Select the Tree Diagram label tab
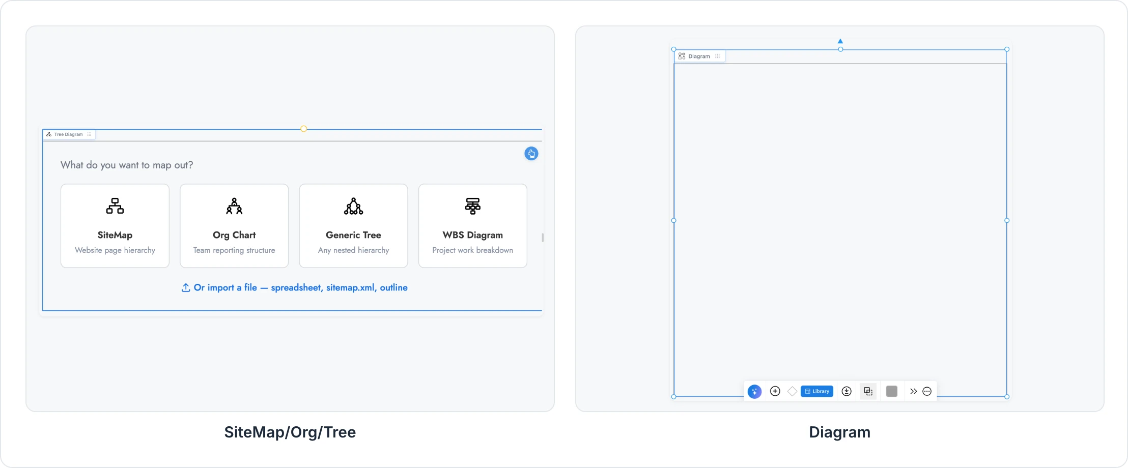Screen dimensions: 1128x468 (69, 134)
